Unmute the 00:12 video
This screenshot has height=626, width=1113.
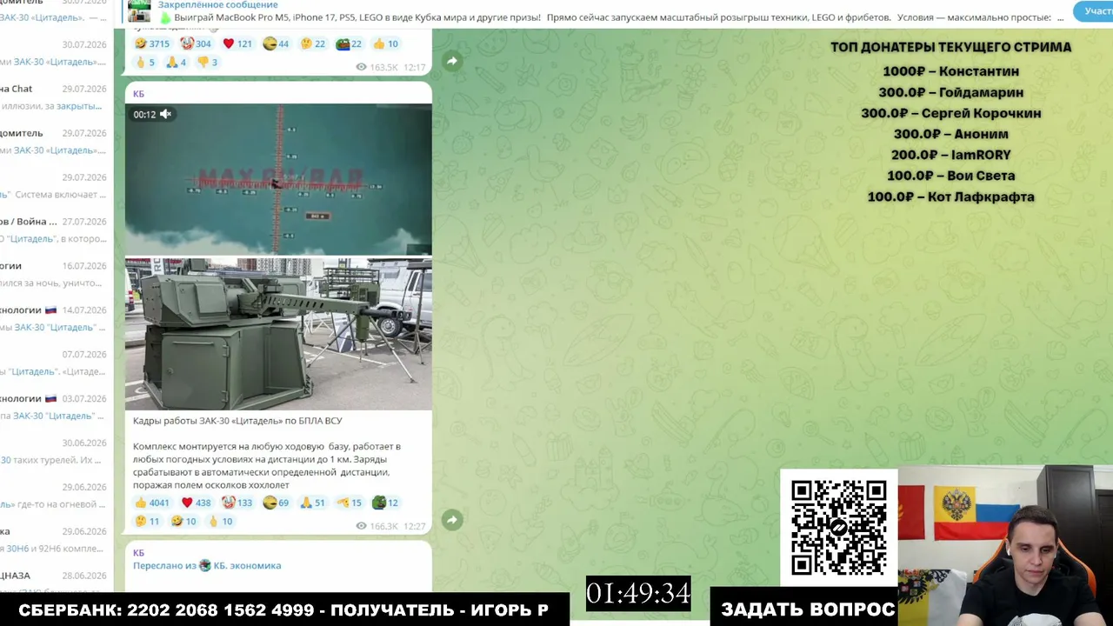165,114
